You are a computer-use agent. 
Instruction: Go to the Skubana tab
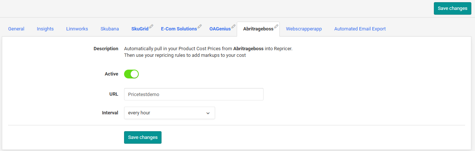[110, 29]
